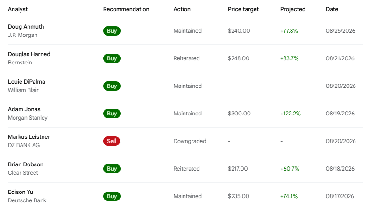
Task: Sort by the Recommendation column header
Action: 126,9
